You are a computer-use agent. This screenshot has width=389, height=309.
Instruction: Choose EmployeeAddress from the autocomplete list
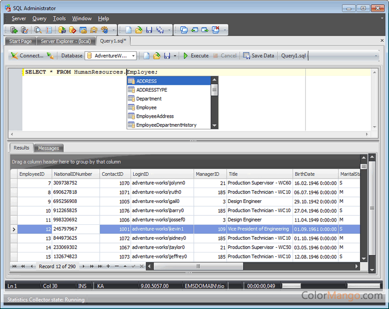coord(169,116)
